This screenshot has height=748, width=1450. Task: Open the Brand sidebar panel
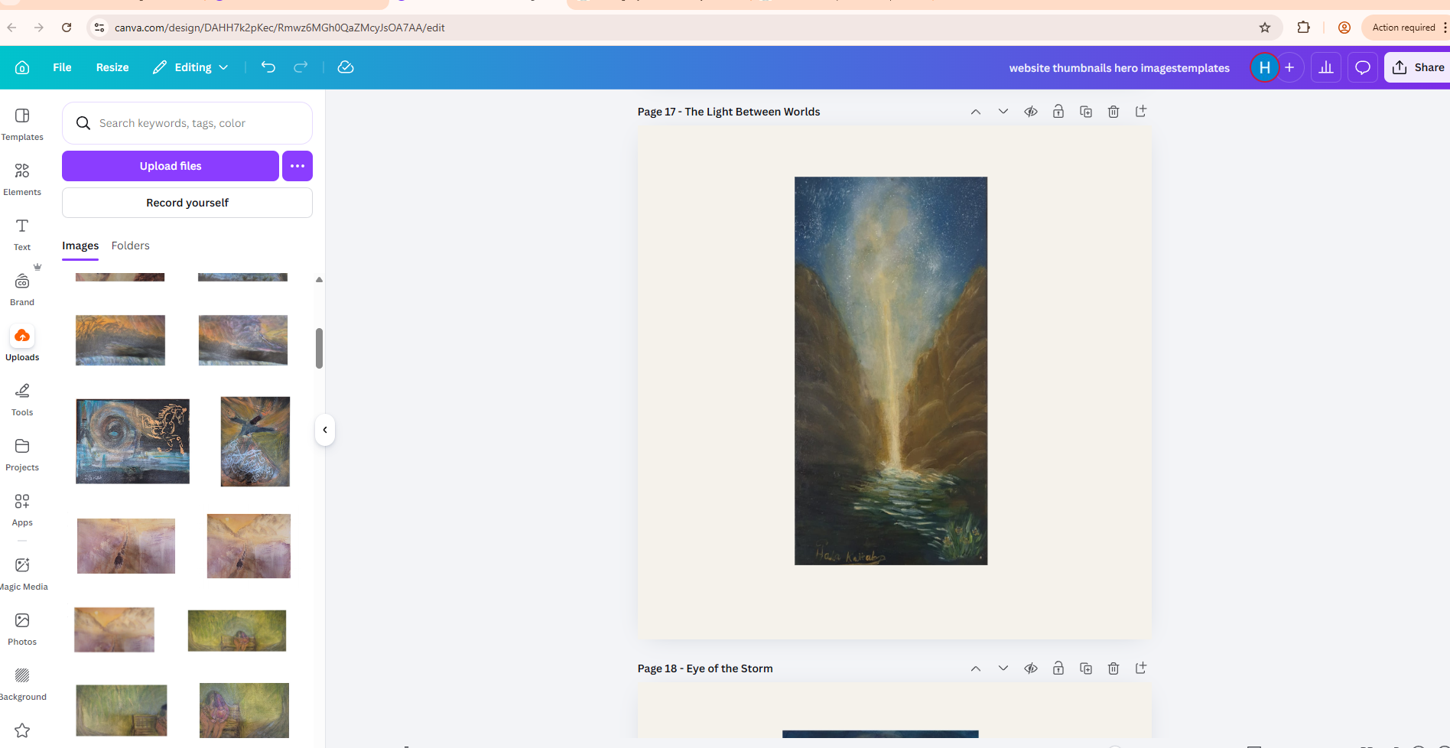tap(22, 289)
